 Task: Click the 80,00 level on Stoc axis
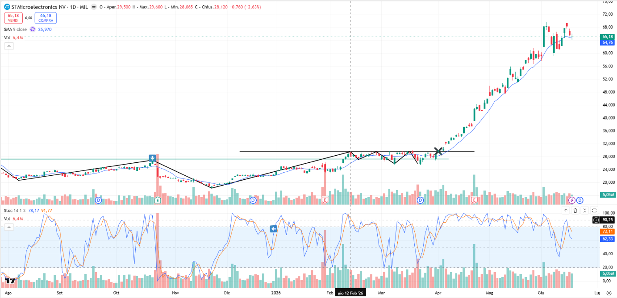[607, 227]
